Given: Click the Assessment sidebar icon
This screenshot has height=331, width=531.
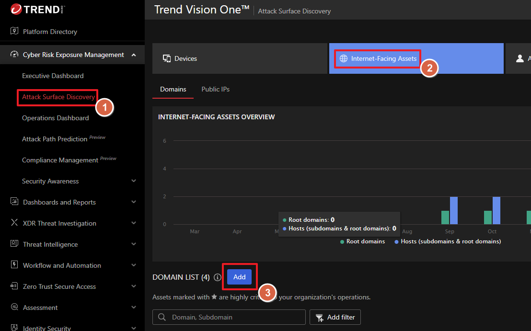Looking at the screenshot, I should [14, 307].
